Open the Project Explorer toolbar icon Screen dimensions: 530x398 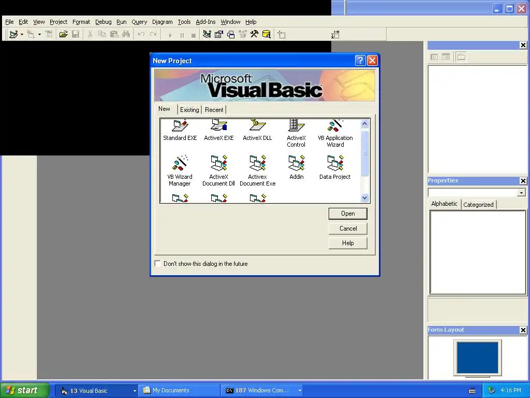click(x=207, y=34)
